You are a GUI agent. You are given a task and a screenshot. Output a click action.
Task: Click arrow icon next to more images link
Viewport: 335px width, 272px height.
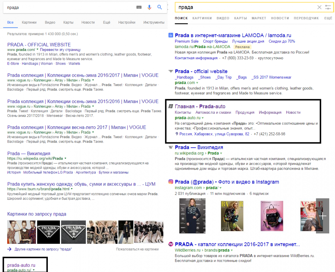(x=9, y=249)
